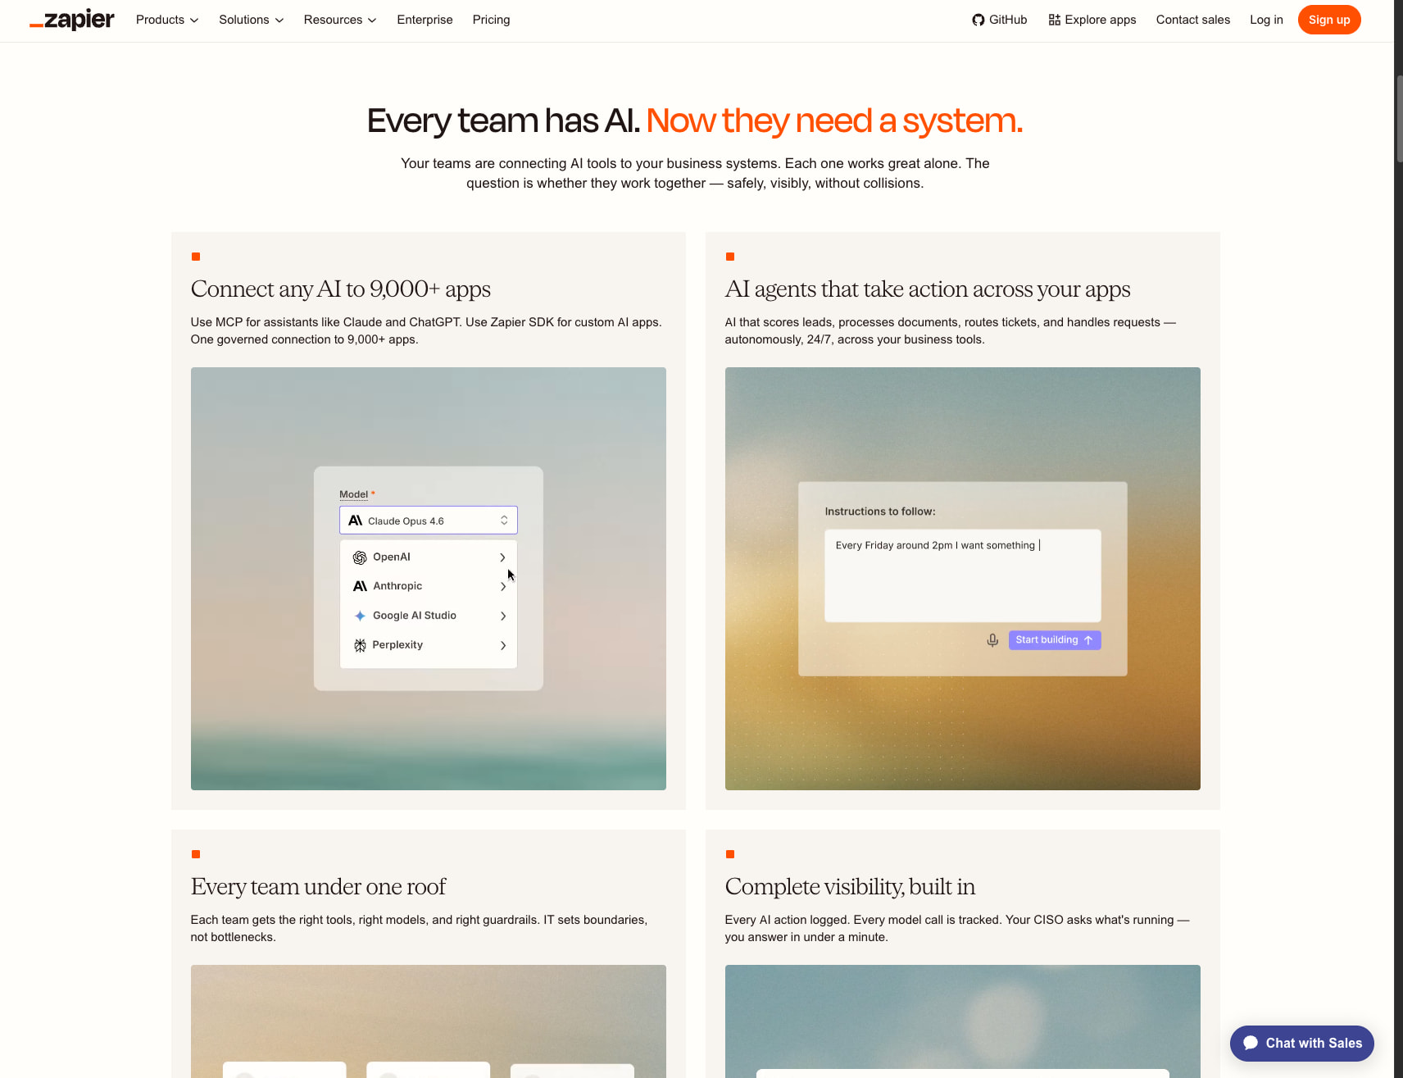Click the Explore apps grid icon

point(1054,20)
